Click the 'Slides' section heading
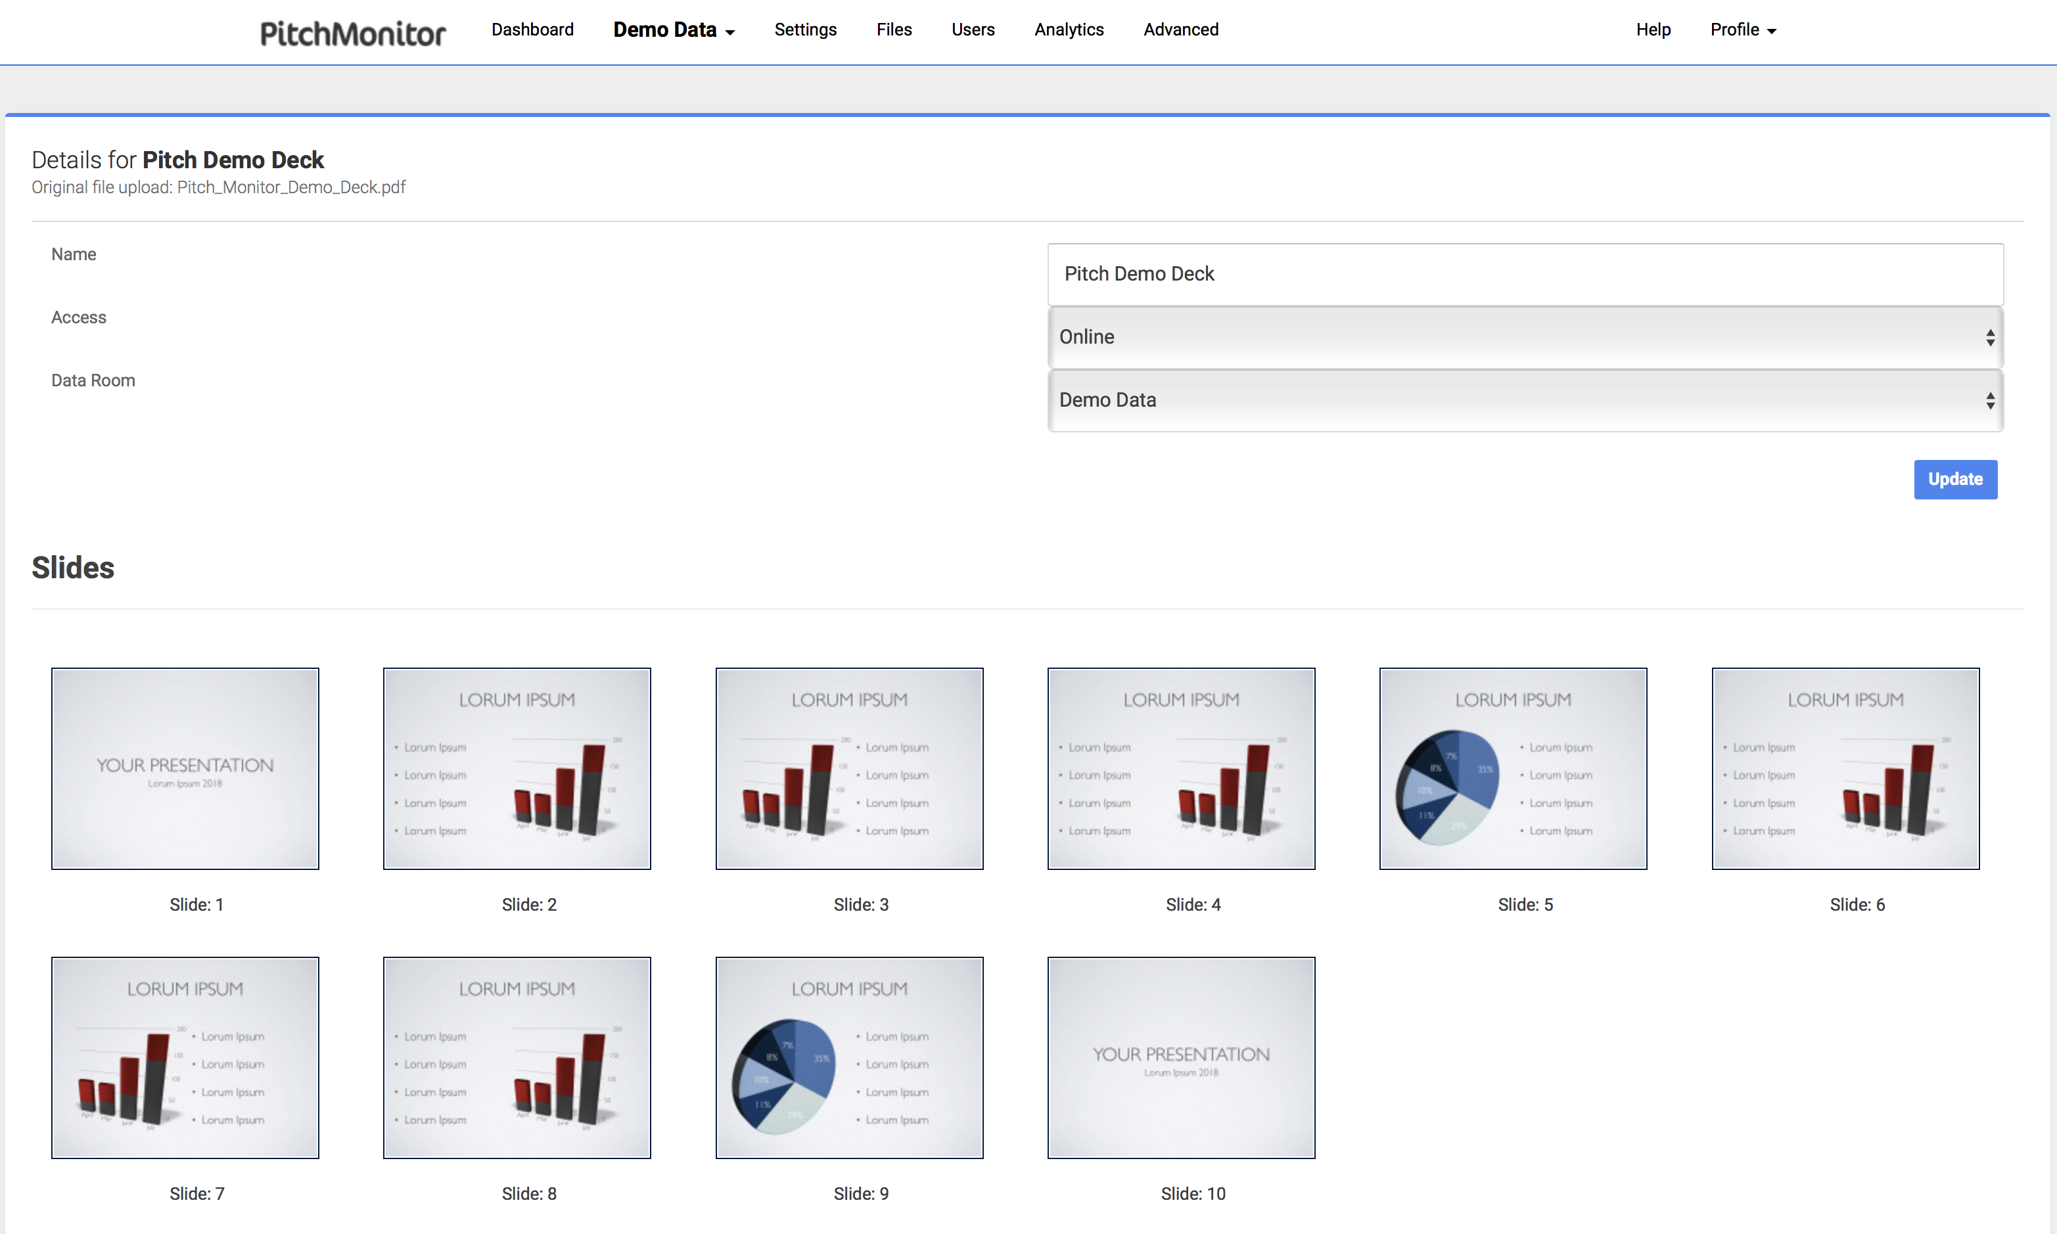This screenshot has width=2057, height=1234. click(x=73, y=568)
